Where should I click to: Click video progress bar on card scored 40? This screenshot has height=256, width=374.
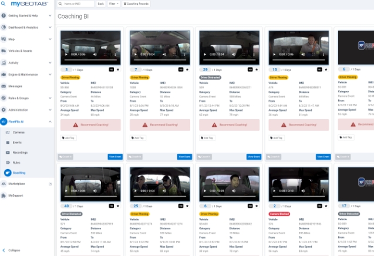click(90, 196)
